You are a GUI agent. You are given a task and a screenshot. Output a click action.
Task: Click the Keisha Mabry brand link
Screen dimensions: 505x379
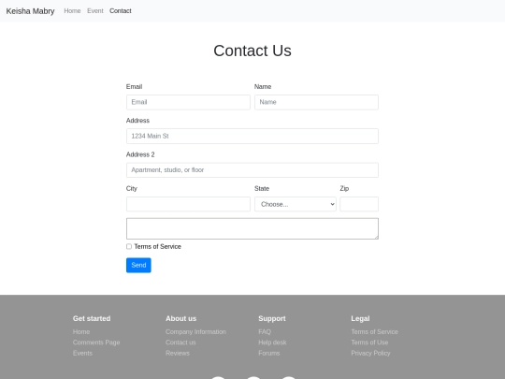(x=30, y=11)
